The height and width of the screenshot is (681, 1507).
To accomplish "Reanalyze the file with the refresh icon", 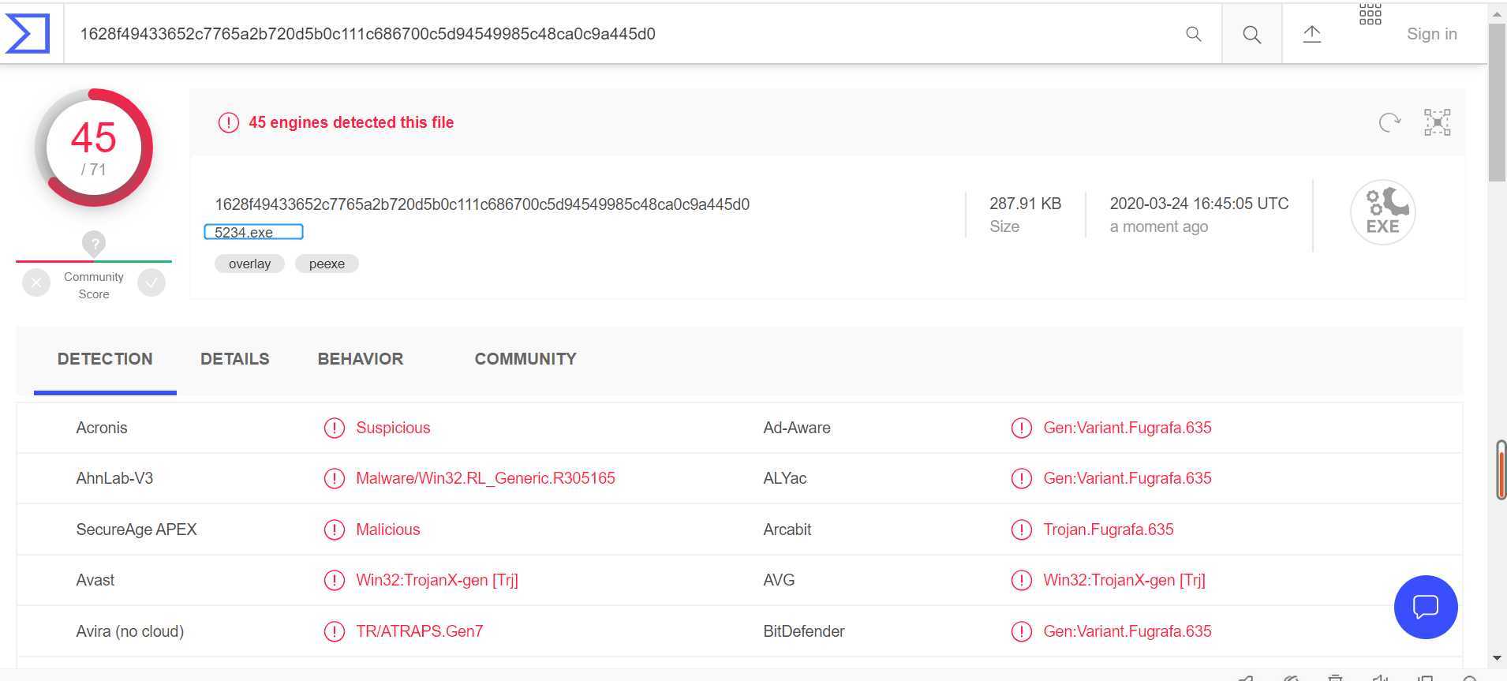I will point(1389,122).
